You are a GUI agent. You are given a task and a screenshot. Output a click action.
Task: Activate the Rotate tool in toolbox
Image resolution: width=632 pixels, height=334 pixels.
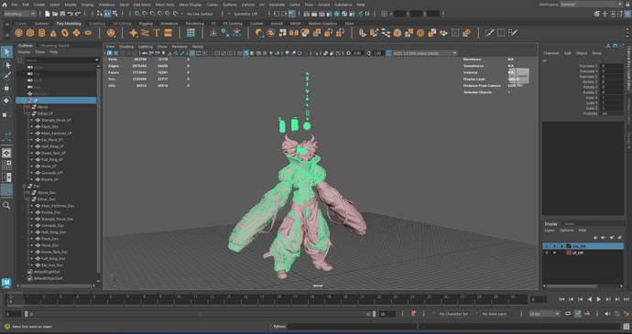pyautogui.click(x=6, y=101)
